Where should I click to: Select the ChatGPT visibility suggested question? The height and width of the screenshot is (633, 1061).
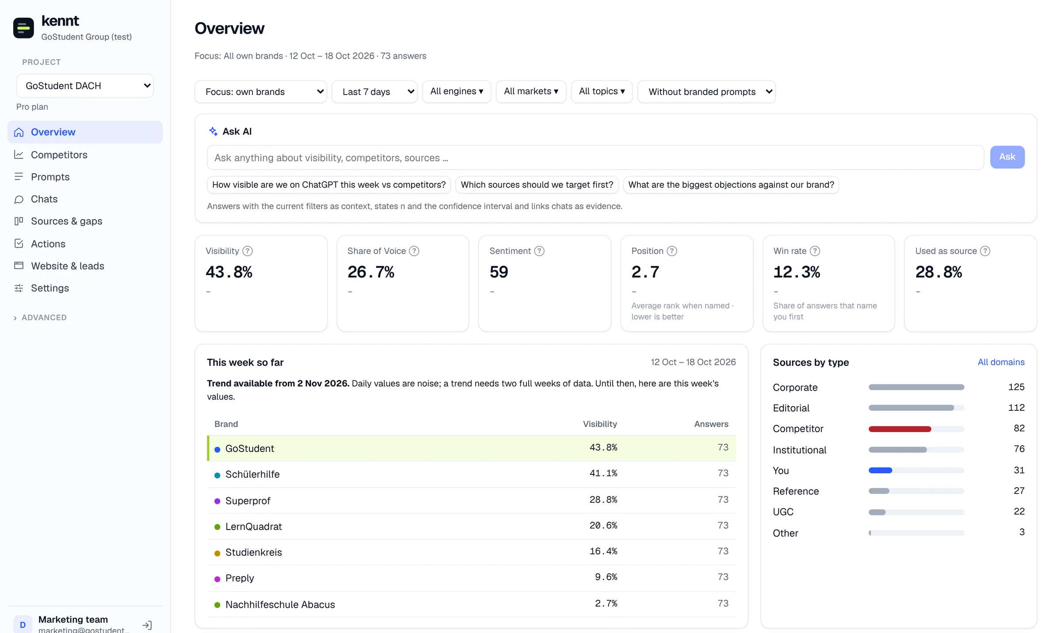tap(329, 185)
